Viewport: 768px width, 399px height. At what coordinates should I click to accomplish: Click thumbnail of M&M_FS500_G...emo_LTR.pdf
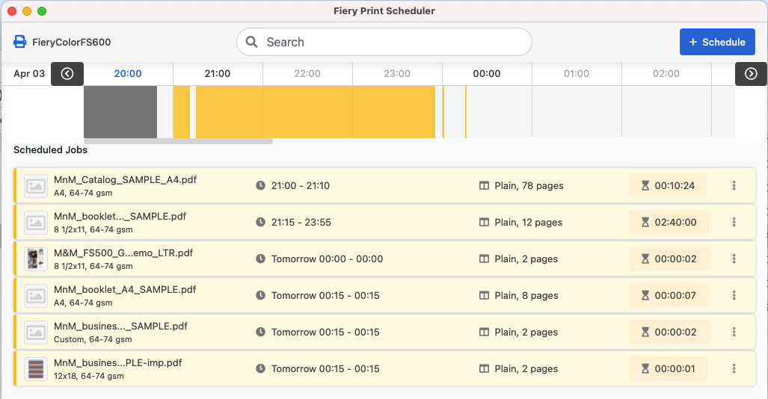(x=36, y=259)
